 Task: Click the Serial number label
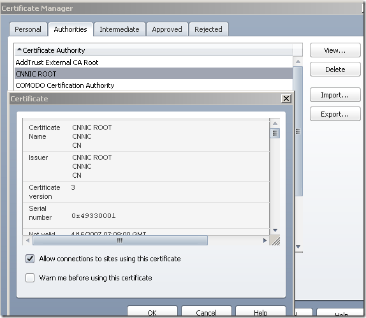click(x=40, y=213)
